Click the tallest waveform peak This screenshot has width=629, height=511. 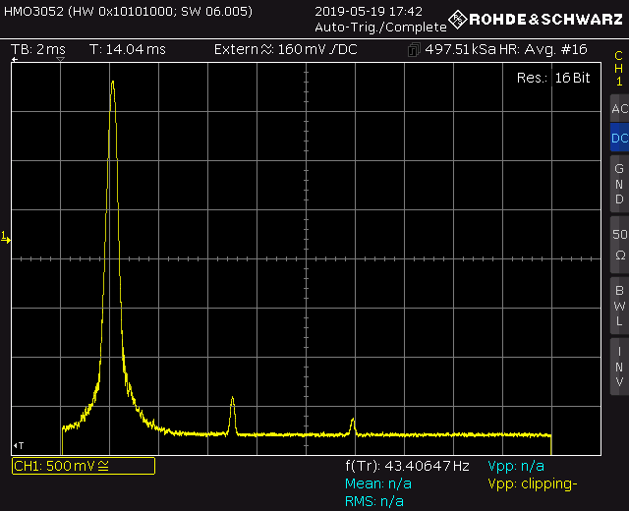click(112, 83)
